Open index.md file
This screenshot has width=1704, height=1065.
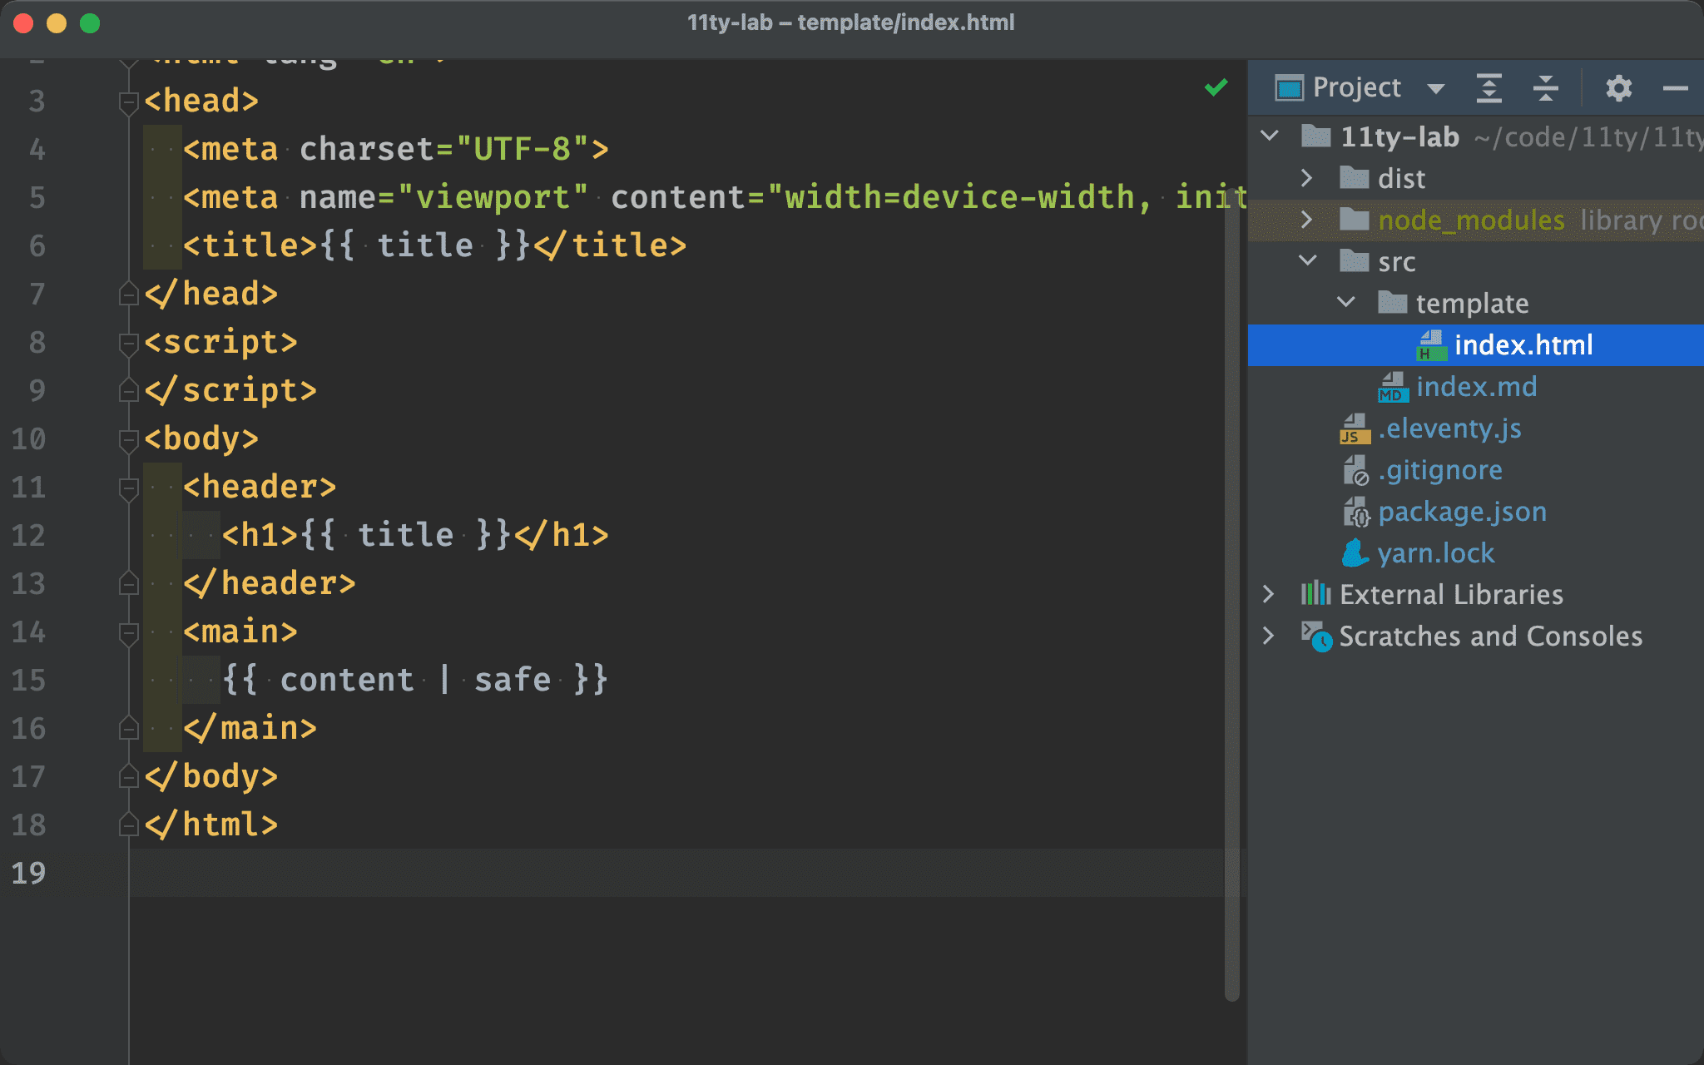(1476, 386)
